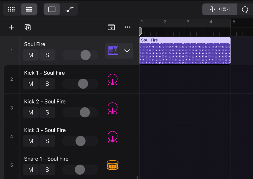
Task: Select the tracks view icon in the toolbar
Action: 29,9
